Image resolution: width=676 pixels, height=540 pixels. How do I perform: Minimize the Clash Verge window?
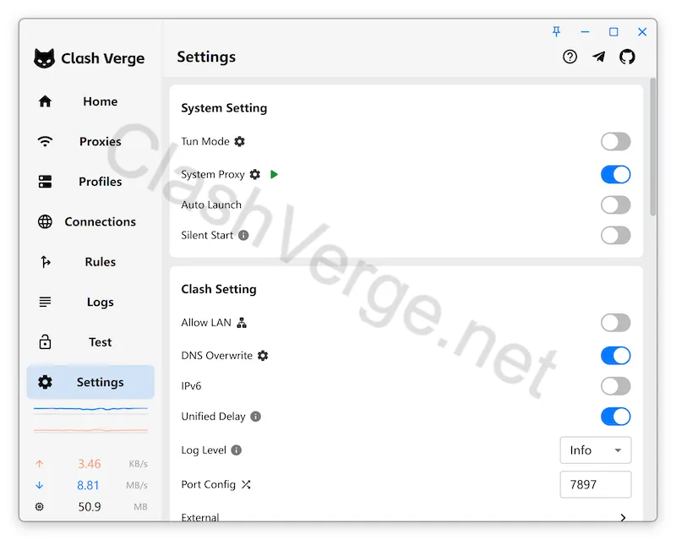point(585,32)
